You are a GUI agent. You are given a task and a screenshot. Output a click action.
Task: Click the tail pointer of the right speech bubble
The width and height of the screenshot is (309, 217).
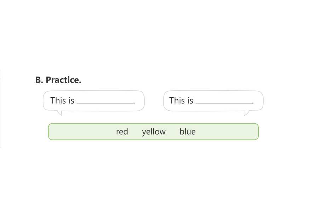point(246,113)
